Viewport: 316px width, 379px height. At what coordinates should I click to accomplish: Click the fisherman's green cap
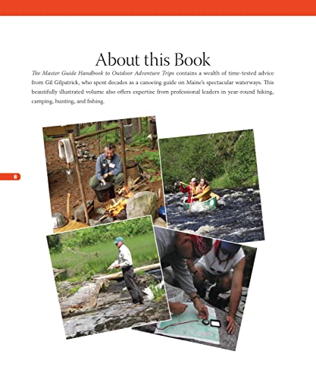coord(118,240)
